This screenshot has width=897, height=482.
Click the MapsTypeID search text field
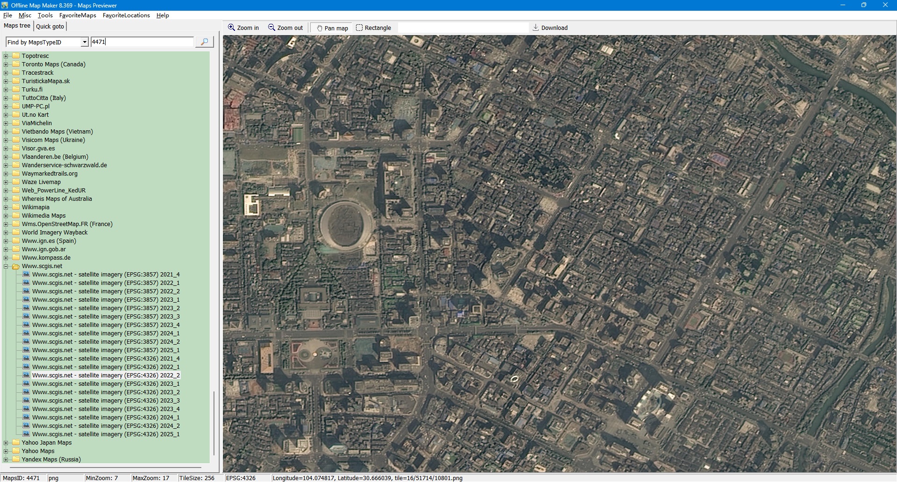click(x=142, y=42)
